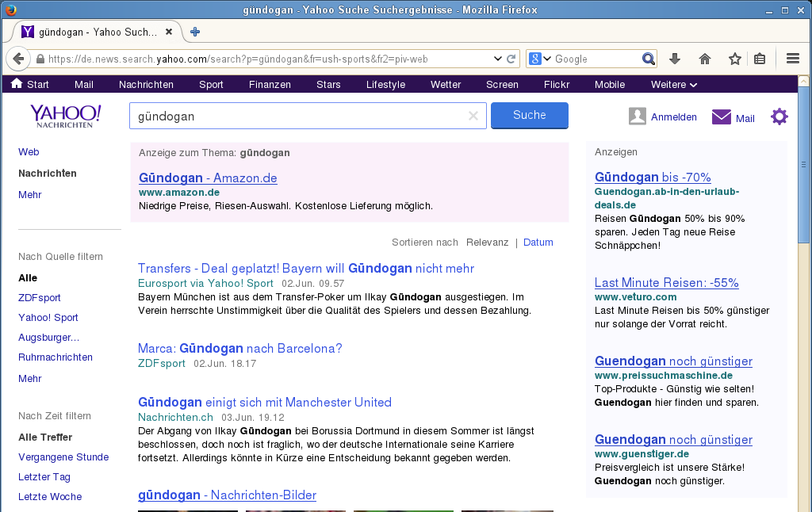Image resolution: width=812 pixels, height=512 pixels.
Task: Click the 'Mail' link beside the envelope
Action: (745, 119)
